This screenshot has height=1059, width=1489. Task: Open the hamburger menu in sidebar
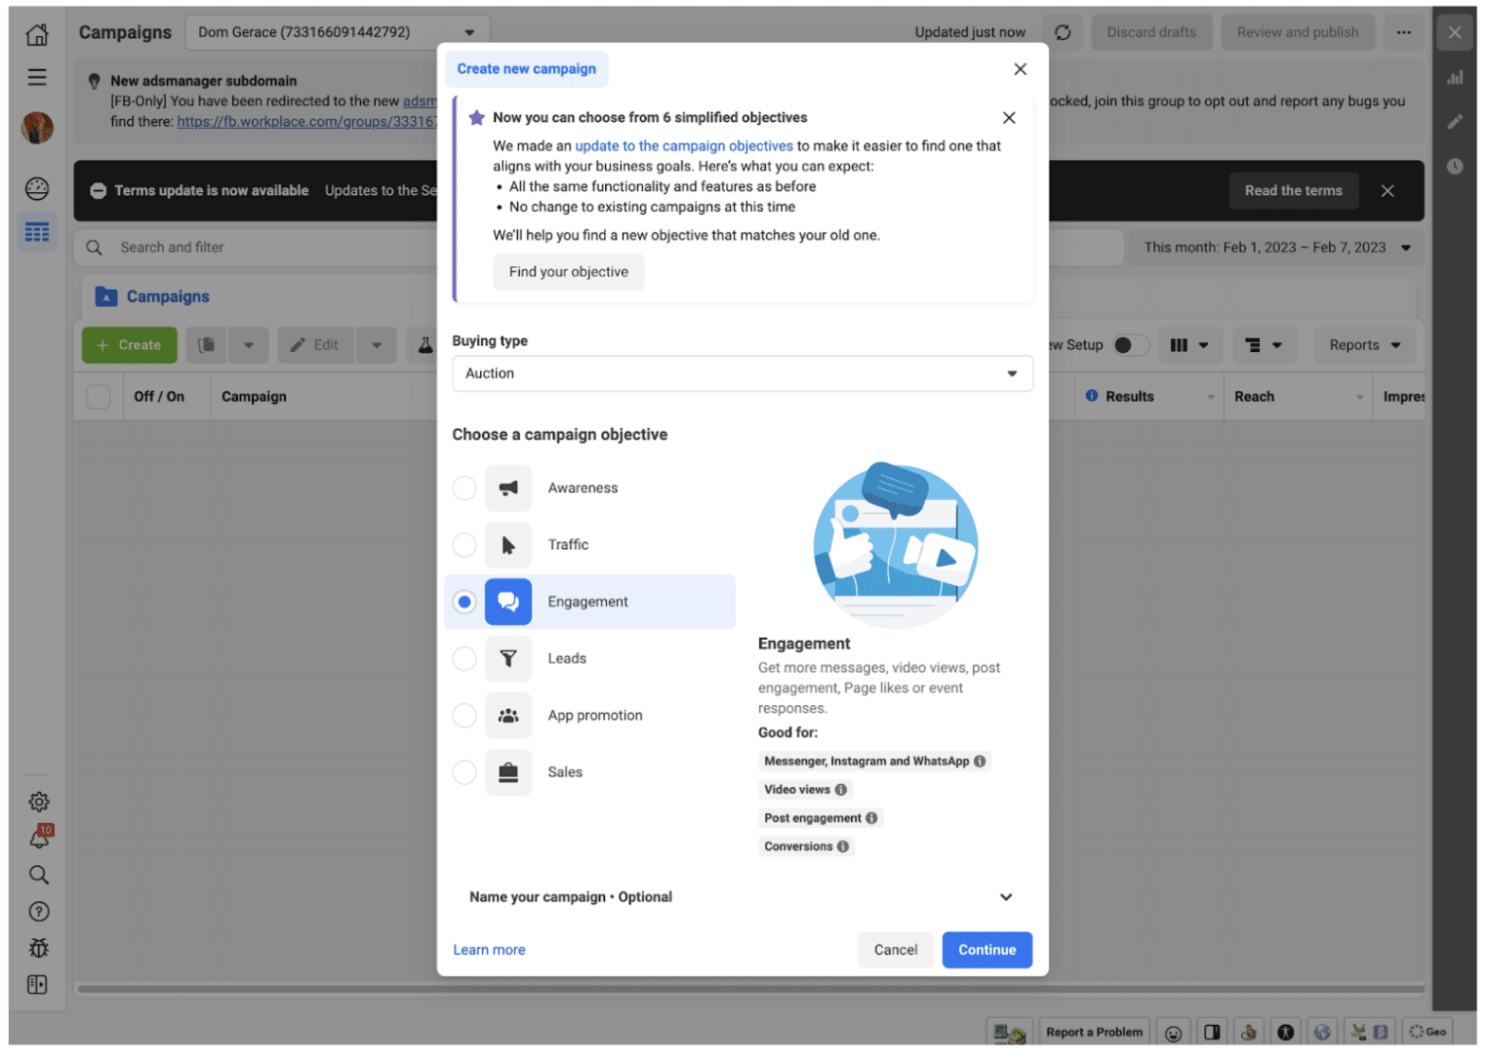[37, 77]
